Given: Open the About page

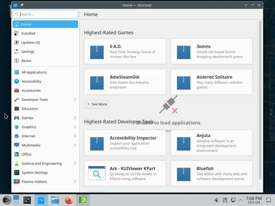Looking at the screenshot, I should [45, 61].
